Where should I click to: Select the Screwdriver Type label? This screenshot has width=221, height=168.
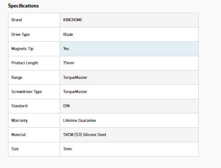coord(27,92)
